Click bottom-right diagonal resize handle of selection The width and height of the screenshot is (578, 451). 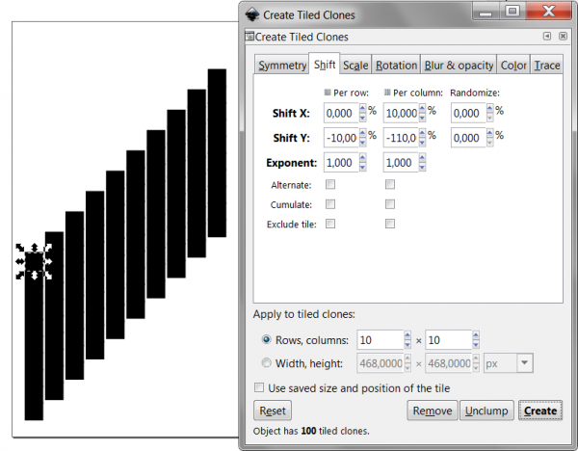pyautogui.click(x=48, y=275)
